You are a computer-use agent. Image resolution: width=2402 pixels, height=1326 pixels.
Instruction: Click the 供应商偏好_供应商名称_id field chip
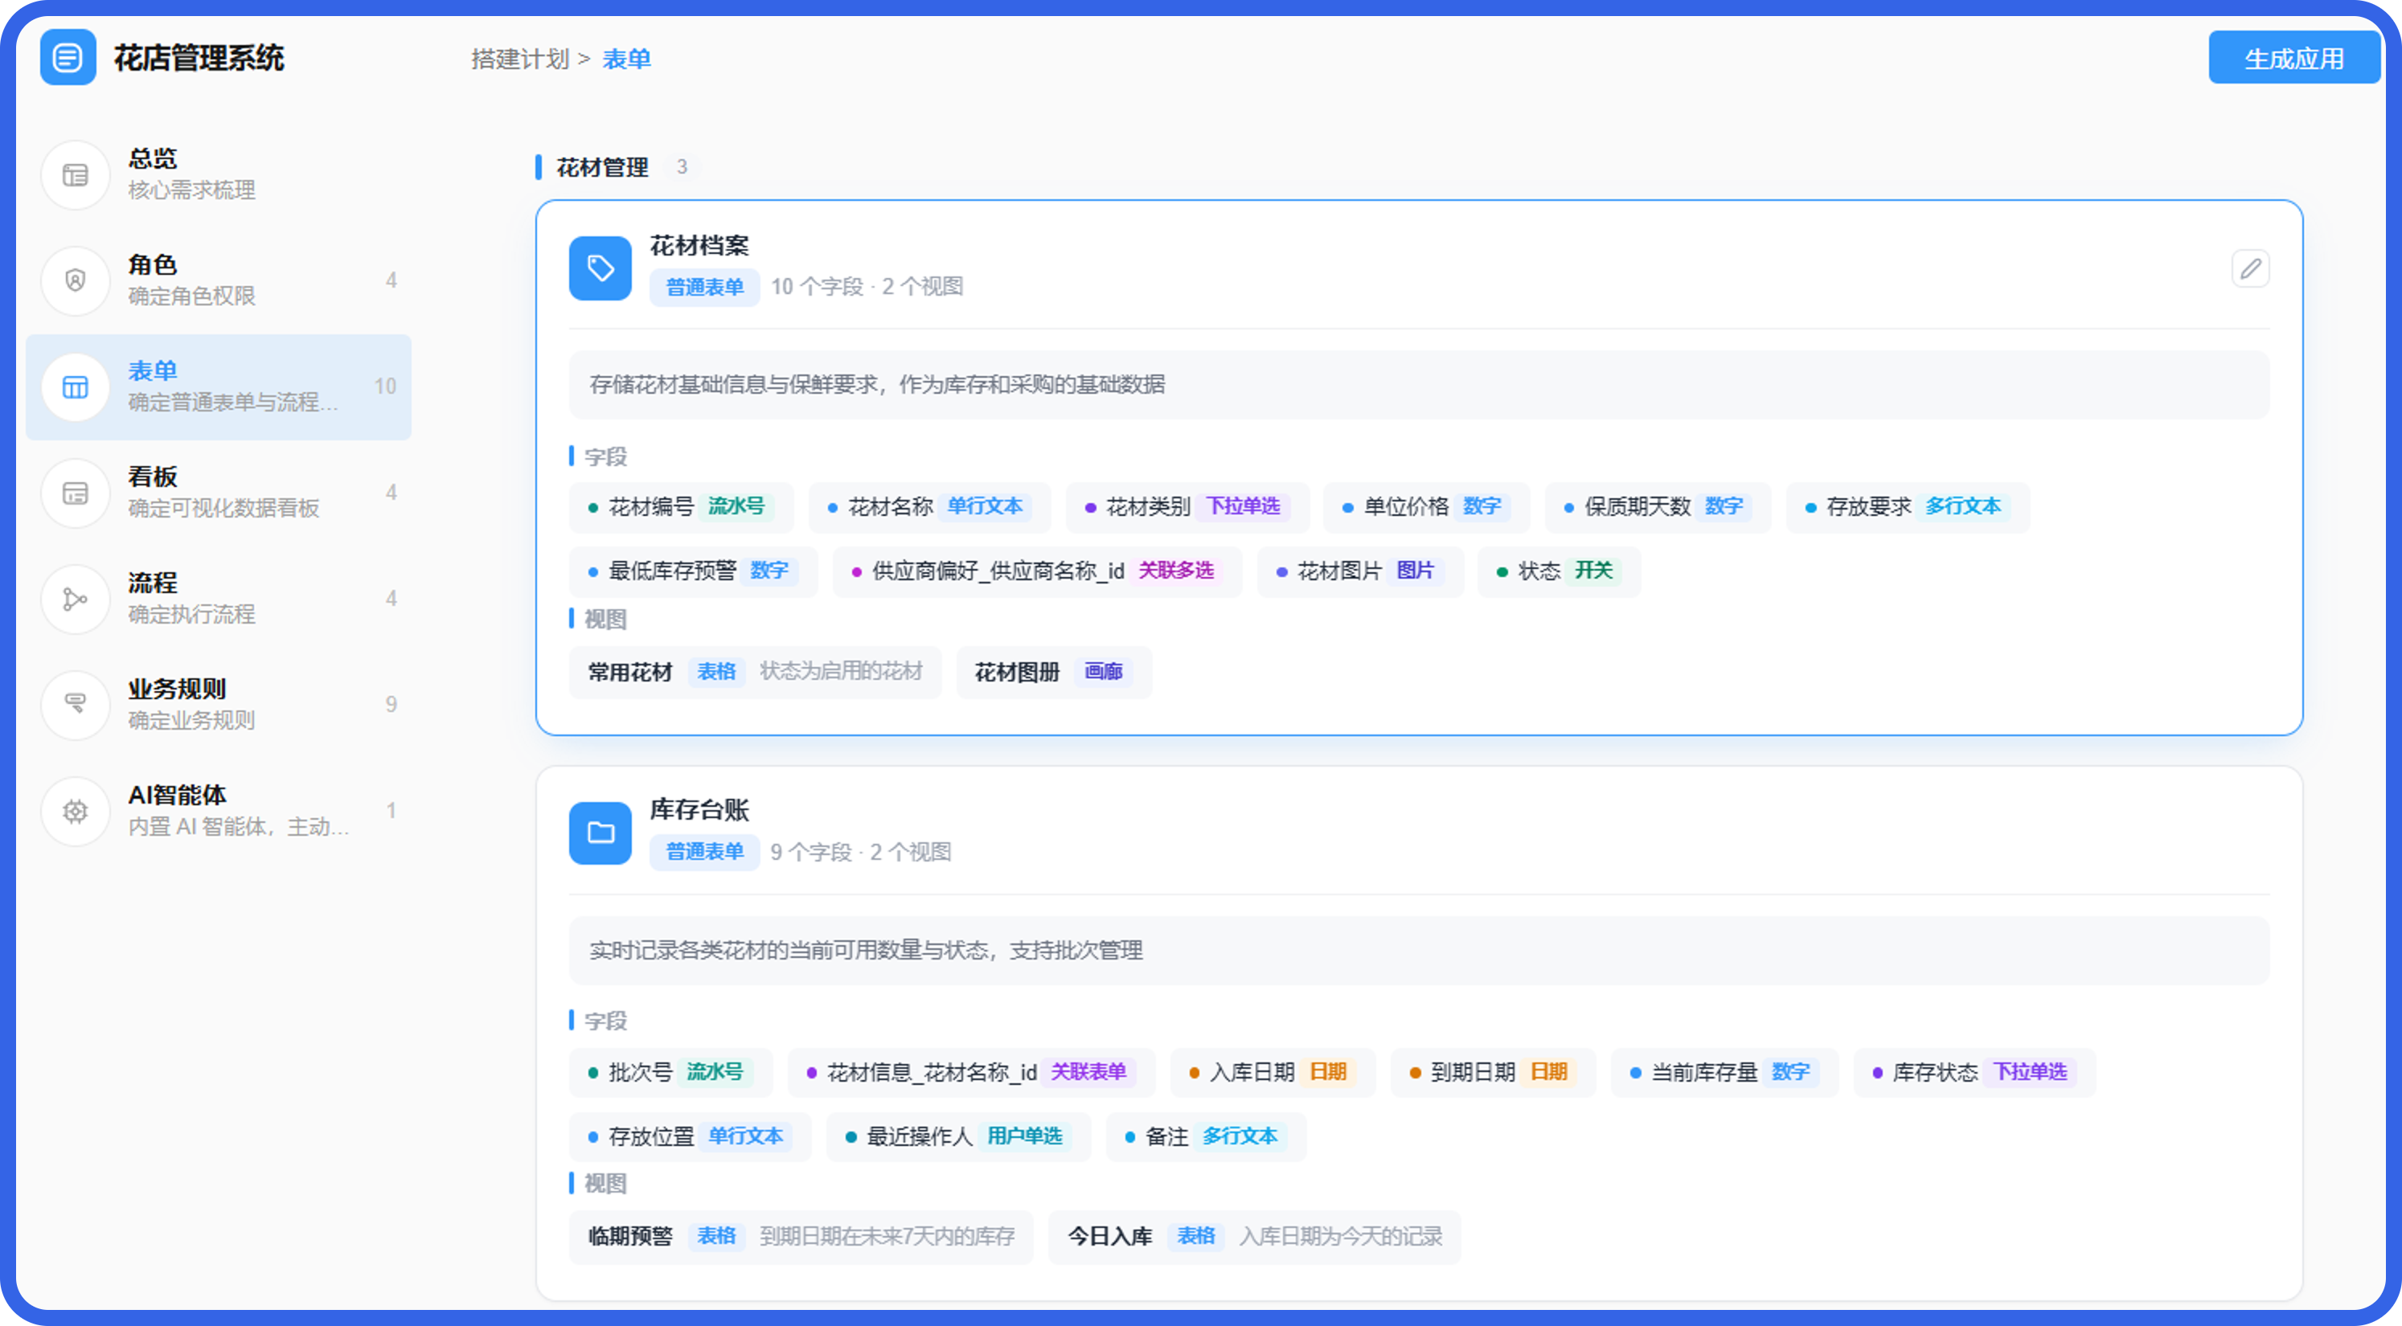[1037, 571]
